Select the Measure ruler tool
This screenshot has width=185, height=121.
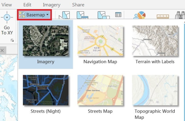click(163, 16)
